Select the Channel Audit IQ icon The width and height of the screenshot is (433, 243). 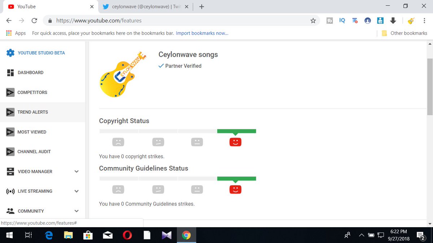tap(10, 152)
